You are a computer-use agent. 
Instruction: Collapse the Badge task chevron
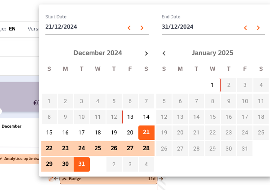pos(64,179)
